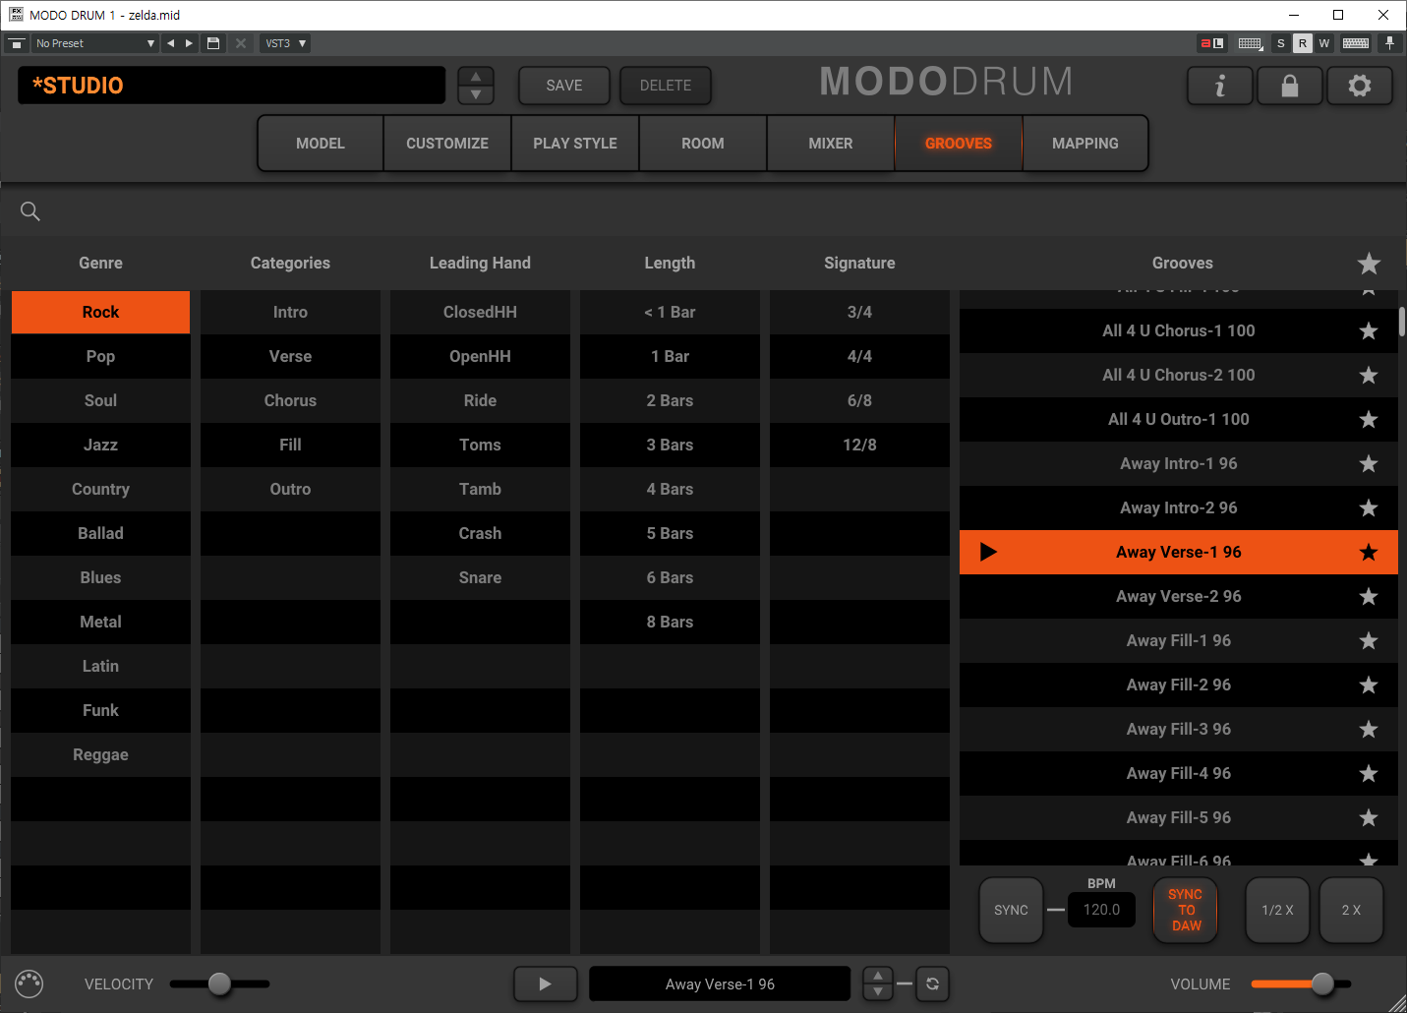
Task: Show the virtual keyboard icon
Action: (x=1356, y=43)
